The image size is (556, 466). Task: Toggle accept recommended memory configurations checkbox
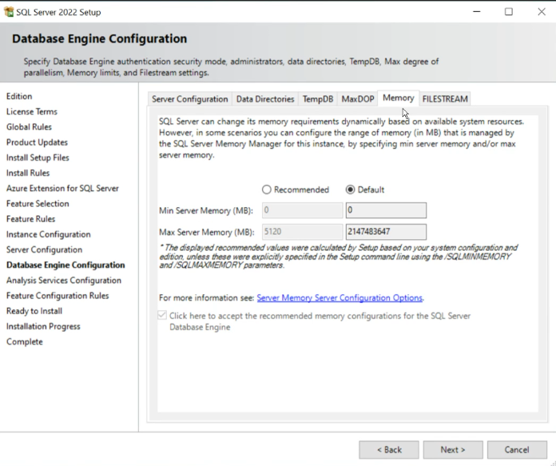162,315
